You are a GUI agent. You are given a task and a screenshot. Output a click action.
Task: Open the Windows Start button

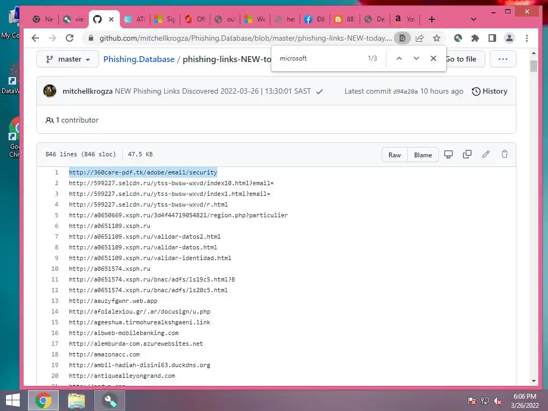13,400
